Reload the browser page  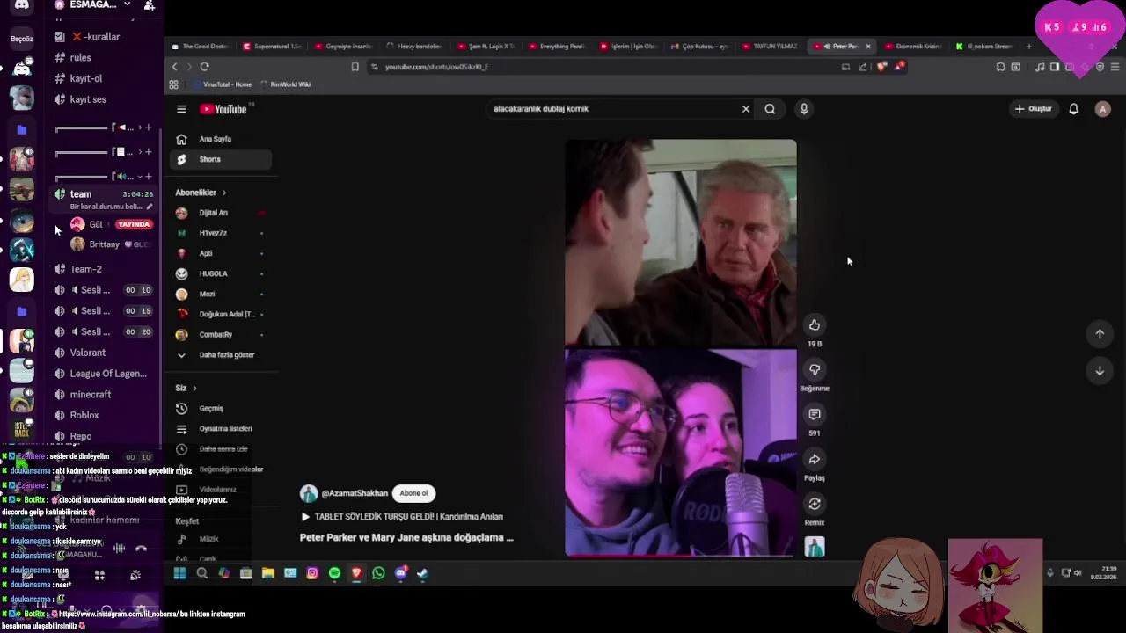pyautogui.click(x=204, y=67)
